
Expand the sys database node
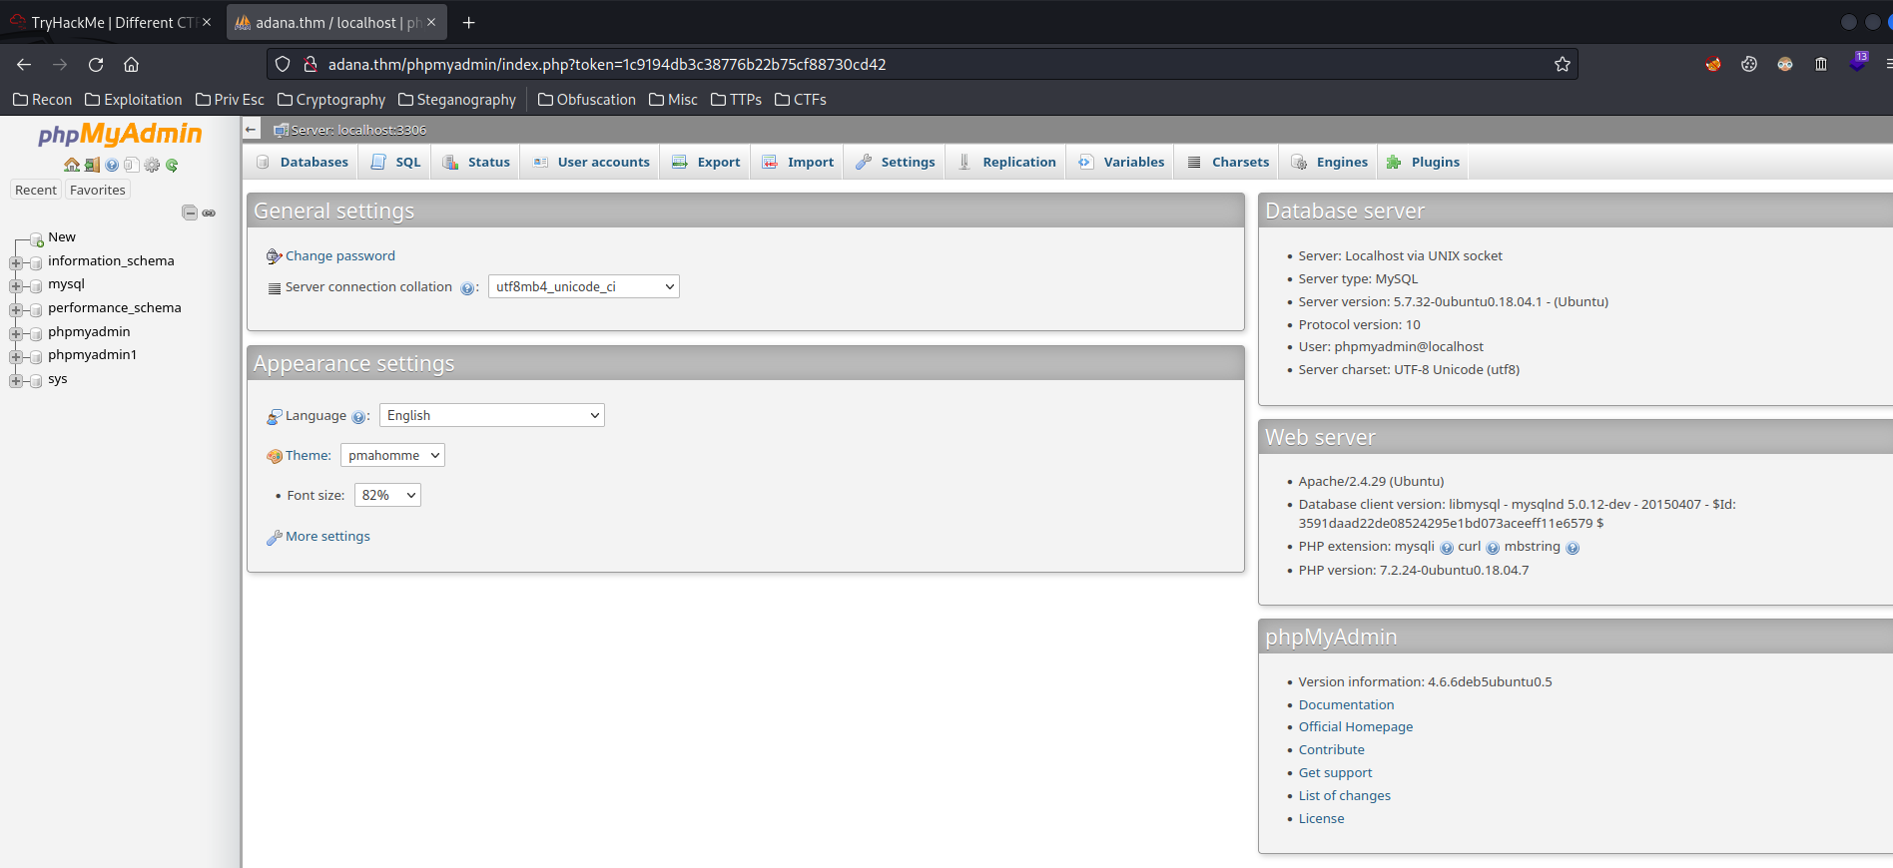click(x=16, y=380)
